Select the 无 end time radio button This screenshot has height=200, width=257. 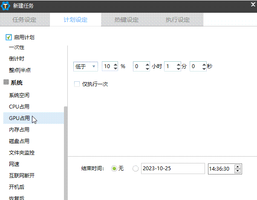pyautogui.click(x=114, y=169)
